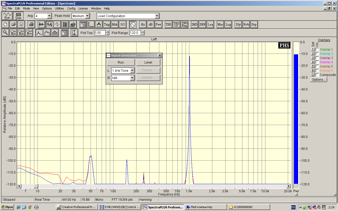Increase Plot Top with up spinner
Screen dimensions: 338x211
(x=107, y=32)
